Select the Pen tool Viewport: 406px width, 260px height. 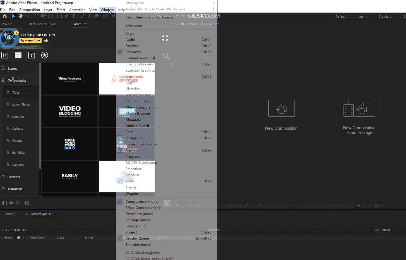pos(66,16)
